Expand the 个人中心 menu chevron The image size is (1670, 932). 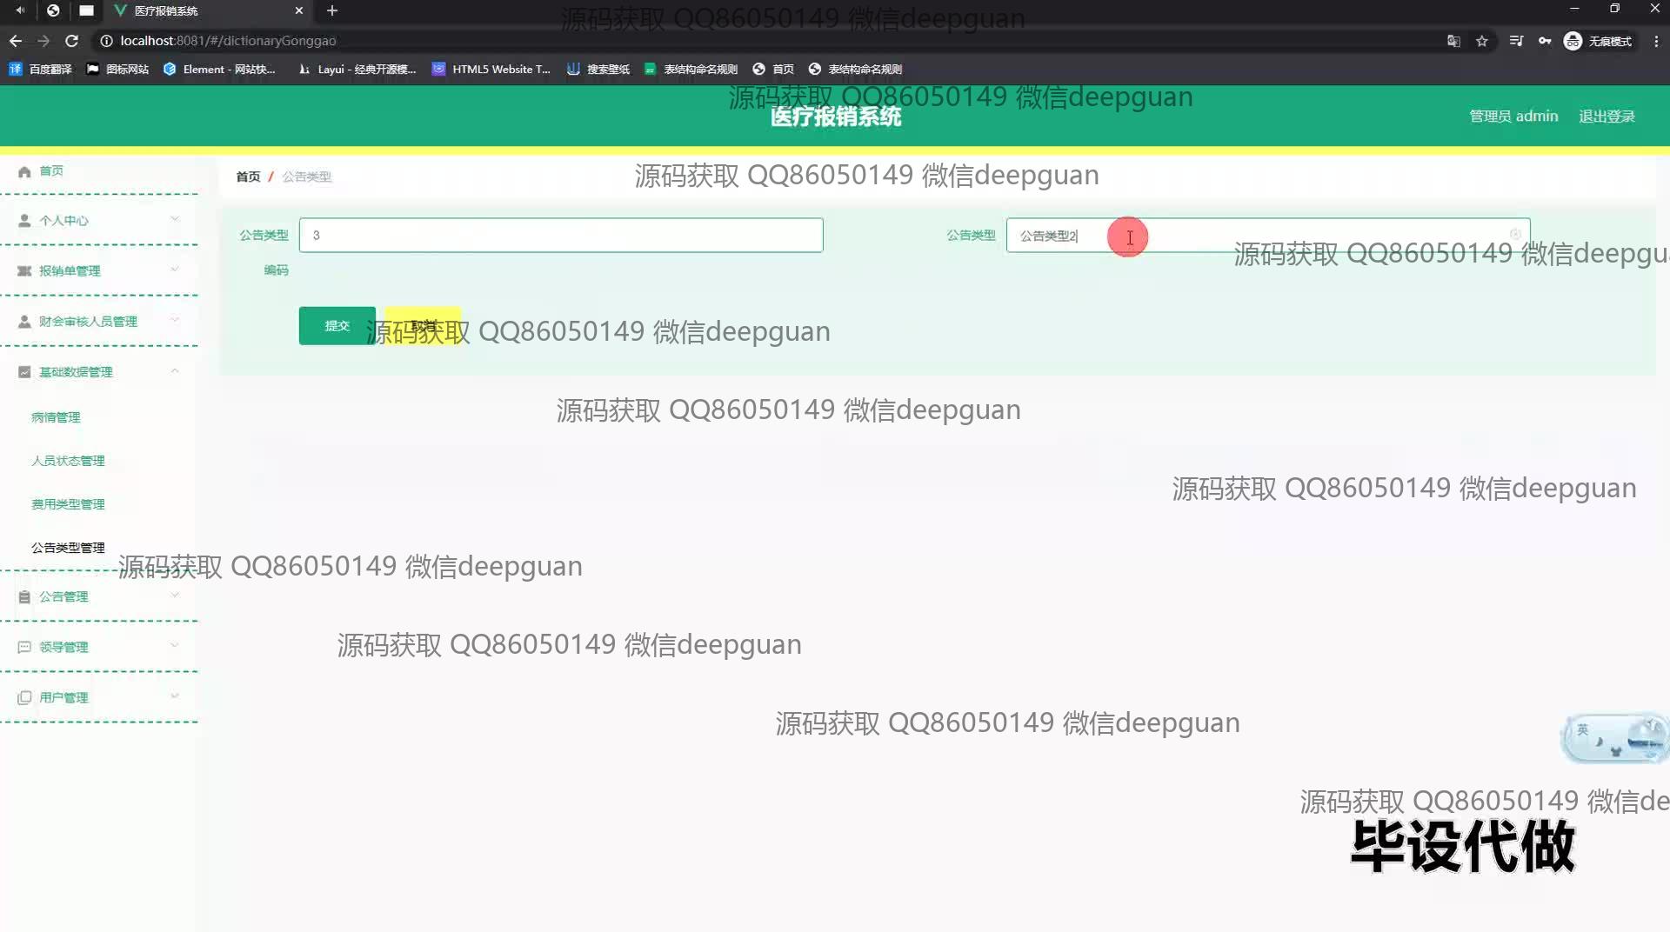[175, 219]
